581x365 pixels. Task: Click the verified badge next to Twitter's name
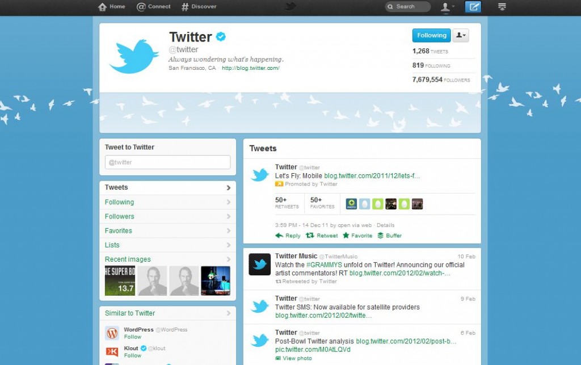click(x=221, y=36)
